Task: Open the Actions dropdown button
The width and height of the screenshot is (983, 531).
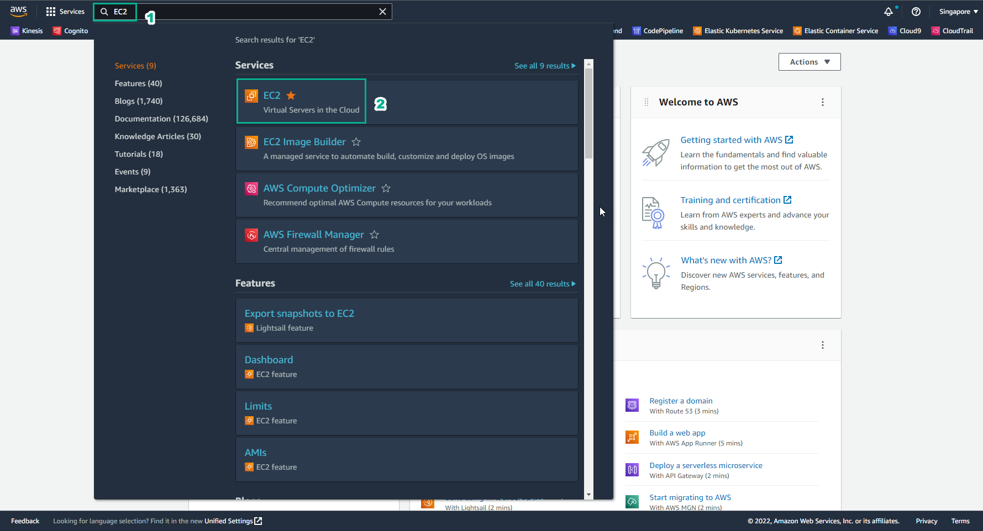Action: point(809,62)
